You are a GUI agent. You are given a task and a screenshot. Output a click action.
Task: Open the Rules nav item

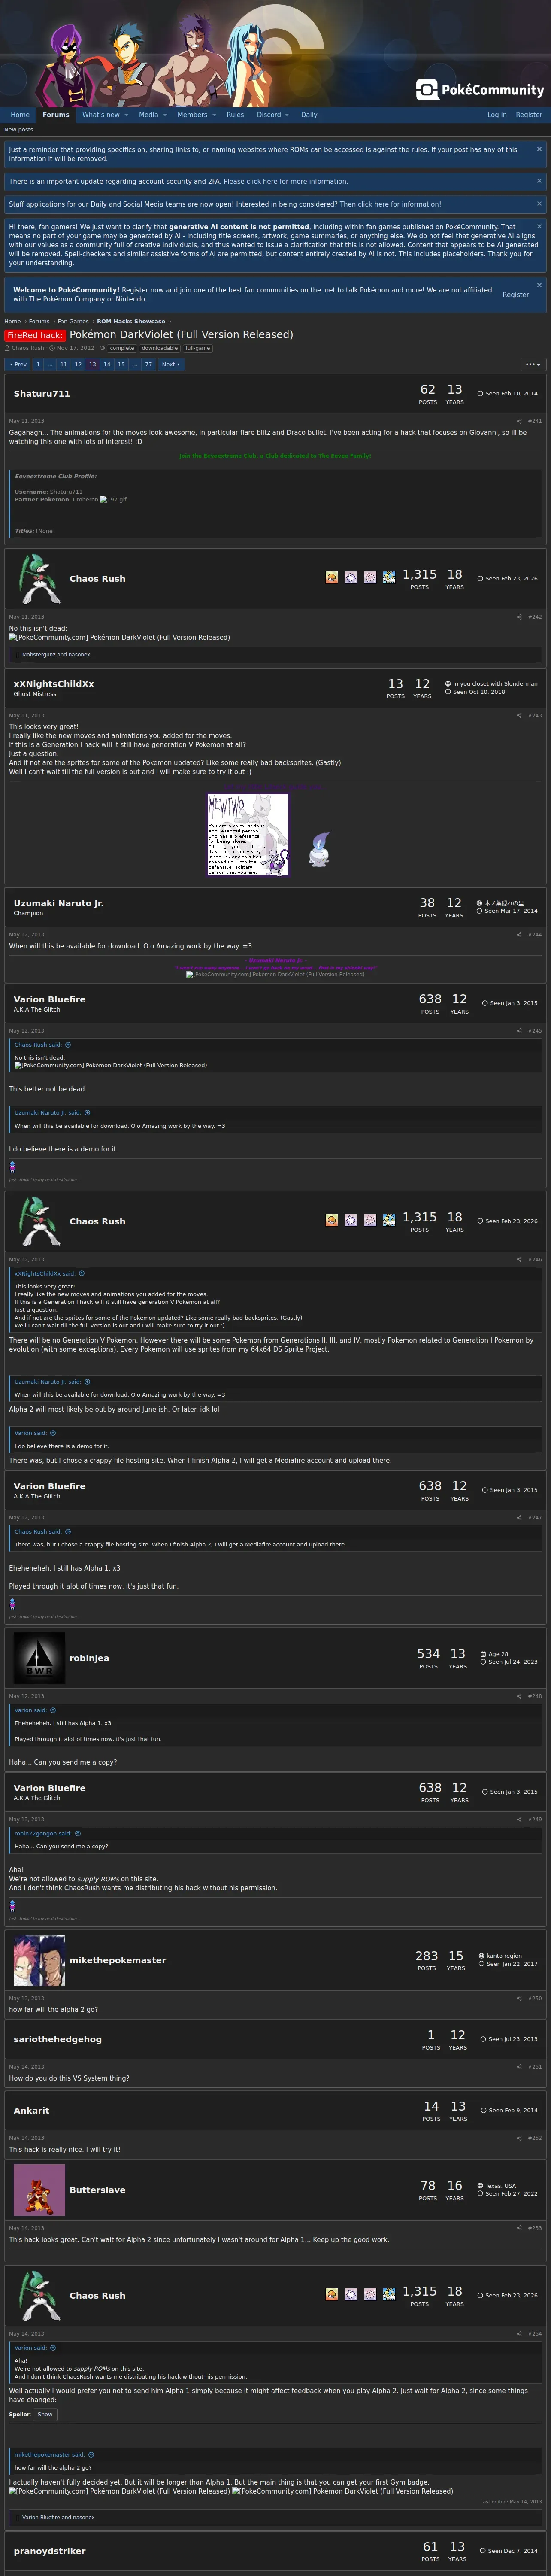point(235,115)
